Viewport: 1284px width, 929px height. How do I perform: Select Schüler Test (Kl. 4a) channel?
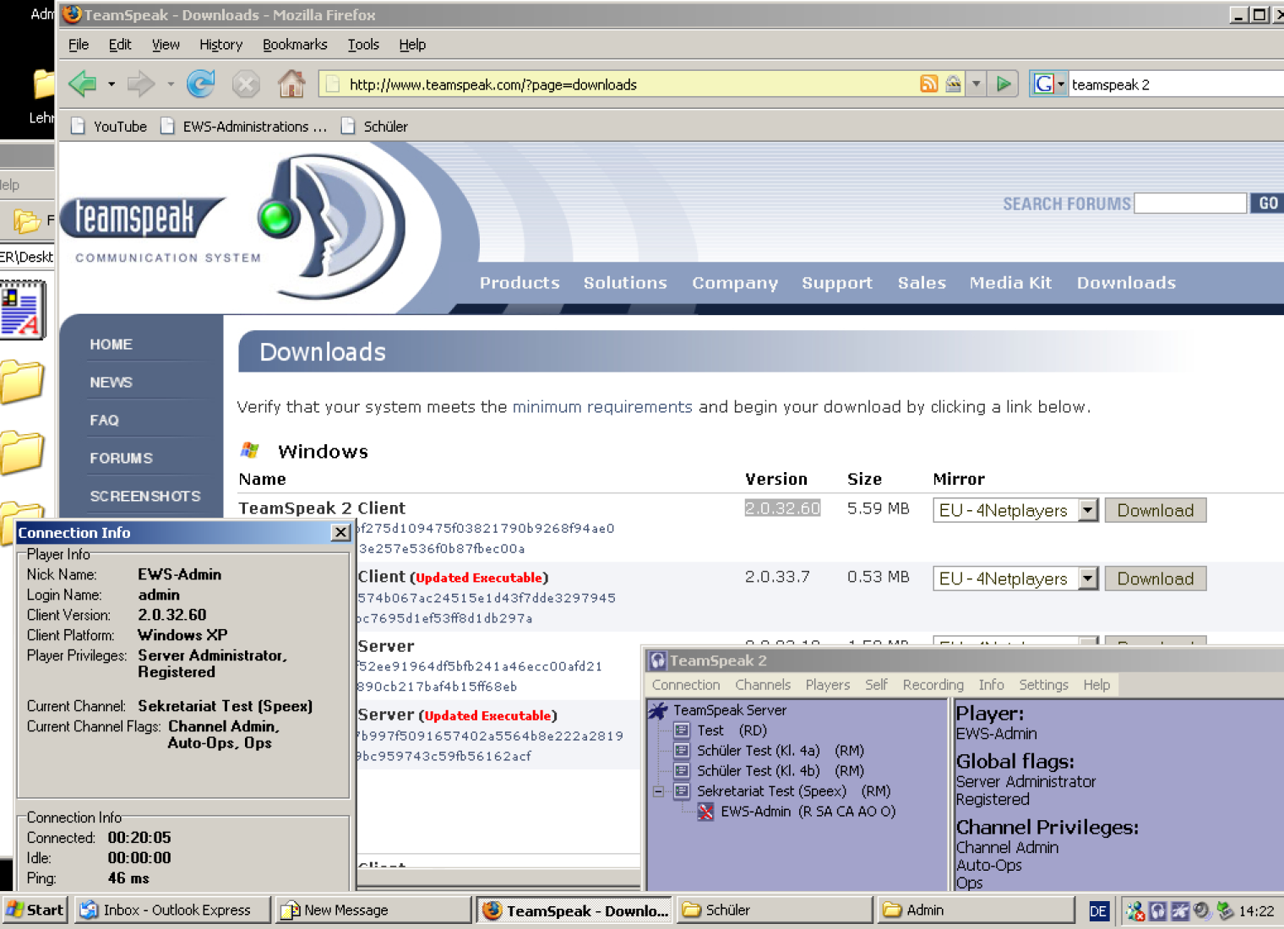pos(780,751)
